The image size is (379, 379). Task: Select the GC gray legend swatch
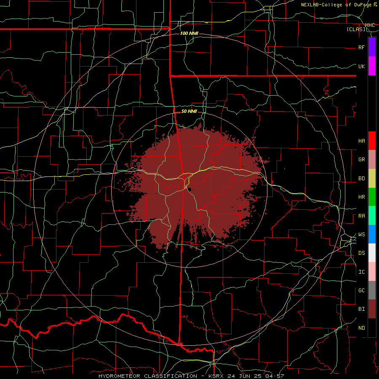(x=372, y=290)
